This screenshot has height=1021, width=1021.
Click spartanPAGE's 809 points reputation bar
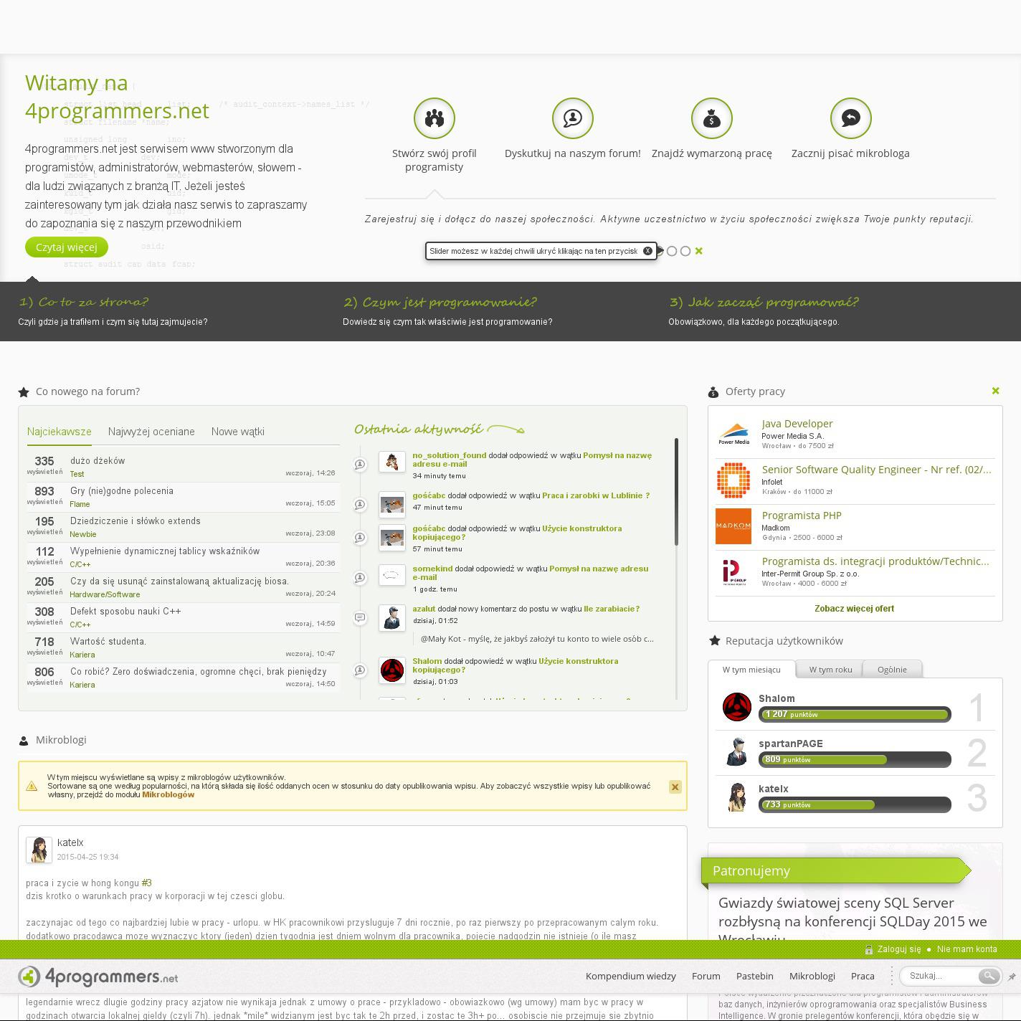pos(855,759)
